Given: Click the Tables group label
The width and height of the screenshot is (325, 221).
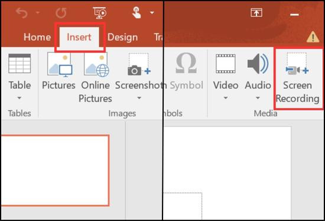Looking at the screenshot, I should [x=19, y=113].
